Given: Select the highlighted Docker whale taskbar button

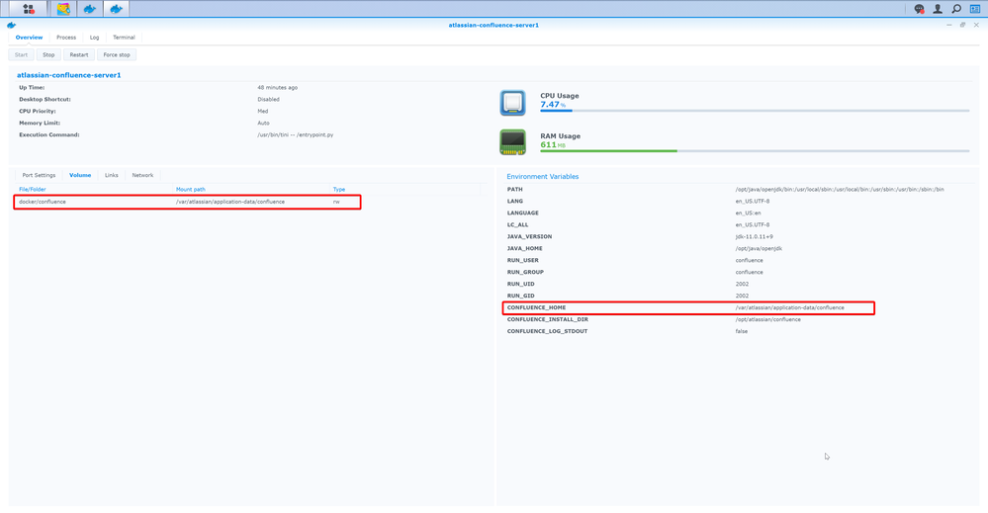Looking at the screenshot, I should pos(116,9).
